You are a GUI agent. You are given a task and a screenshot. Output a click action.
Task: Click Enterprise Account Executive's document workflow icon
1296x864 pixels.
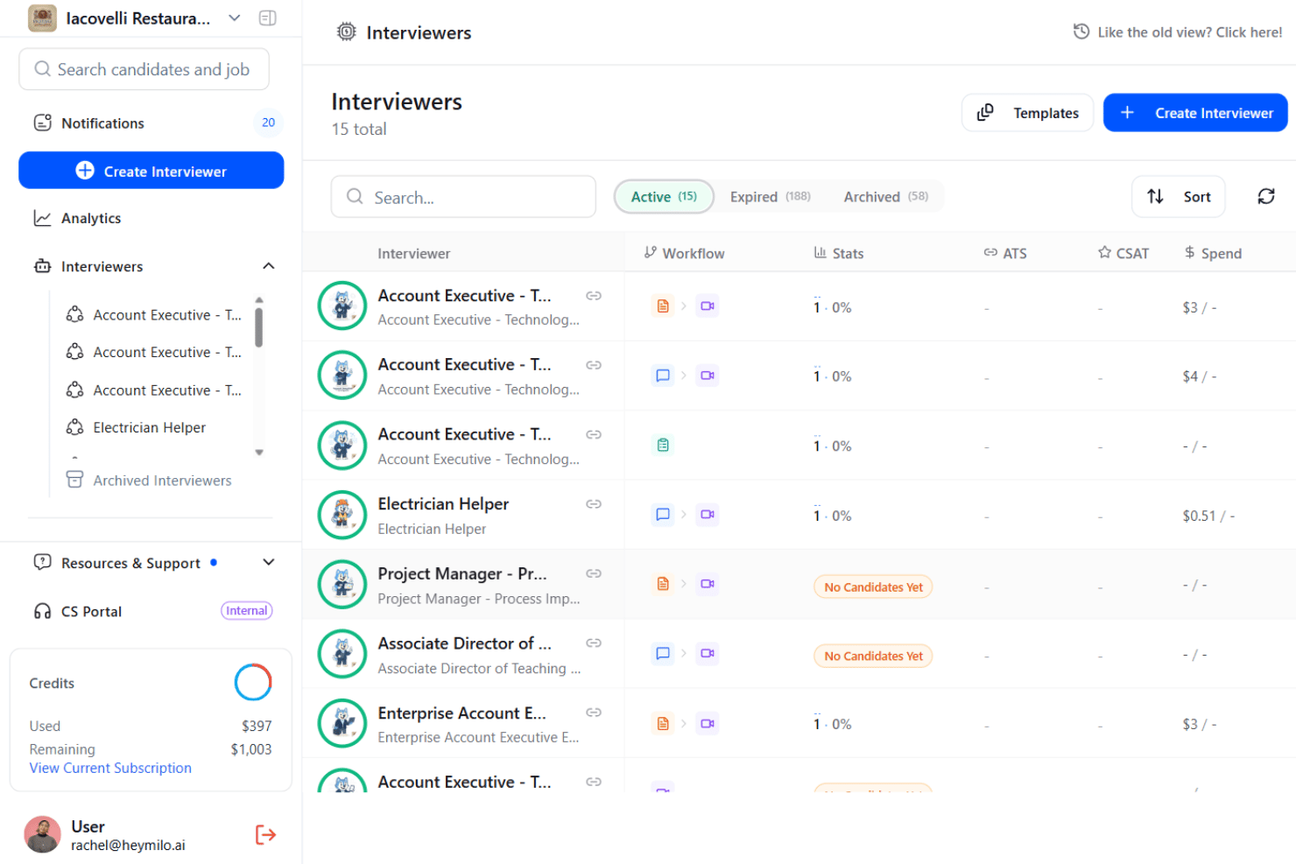[x=663, y=724]
